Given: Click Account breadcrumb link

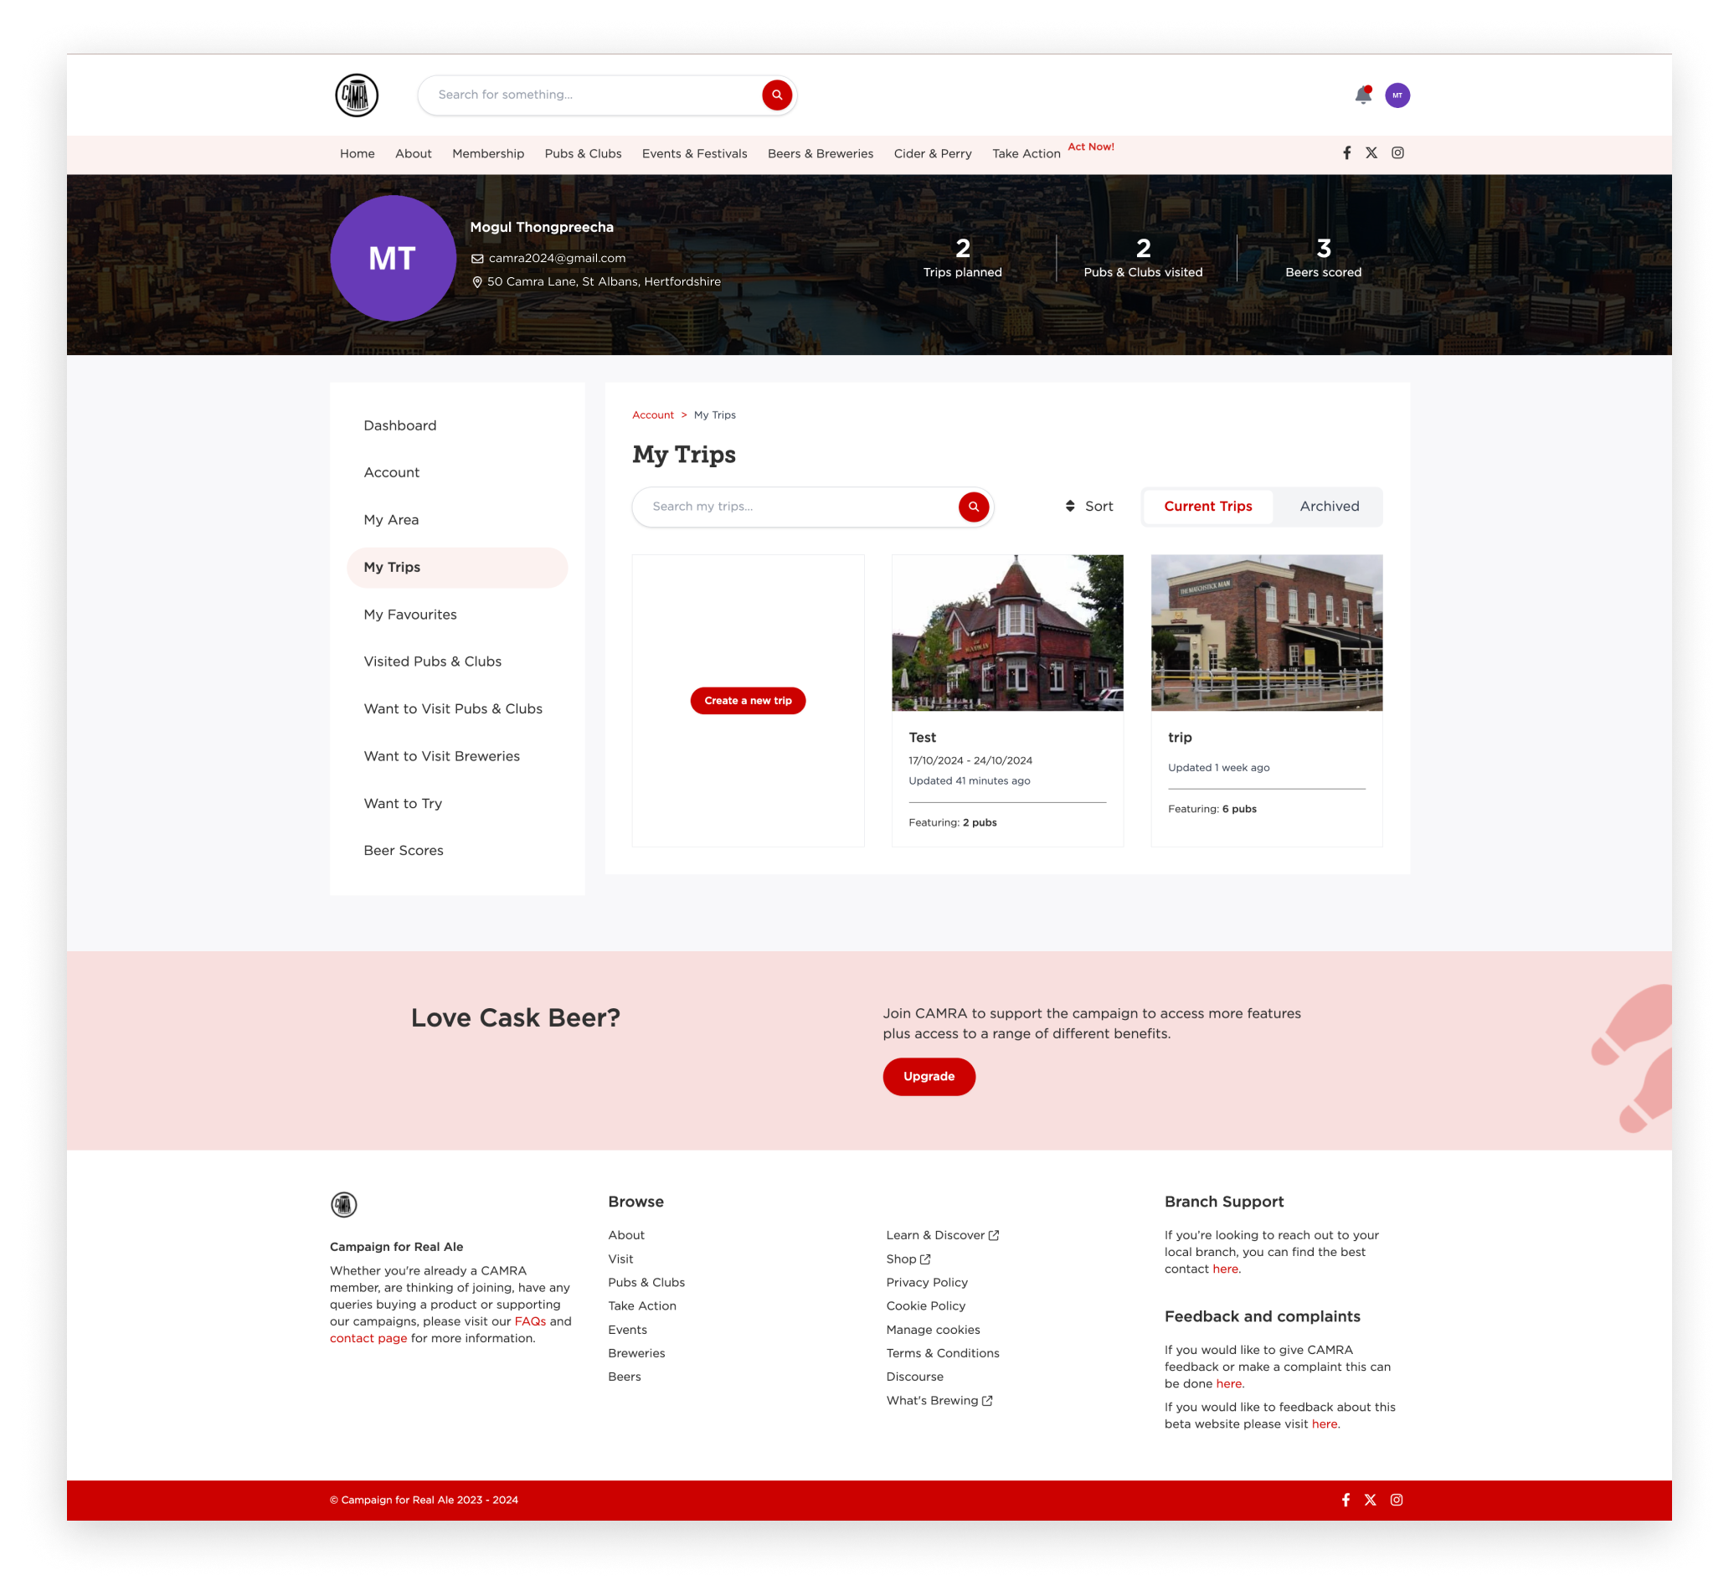Looking at the screenshot, I should (x=653, y=415).
